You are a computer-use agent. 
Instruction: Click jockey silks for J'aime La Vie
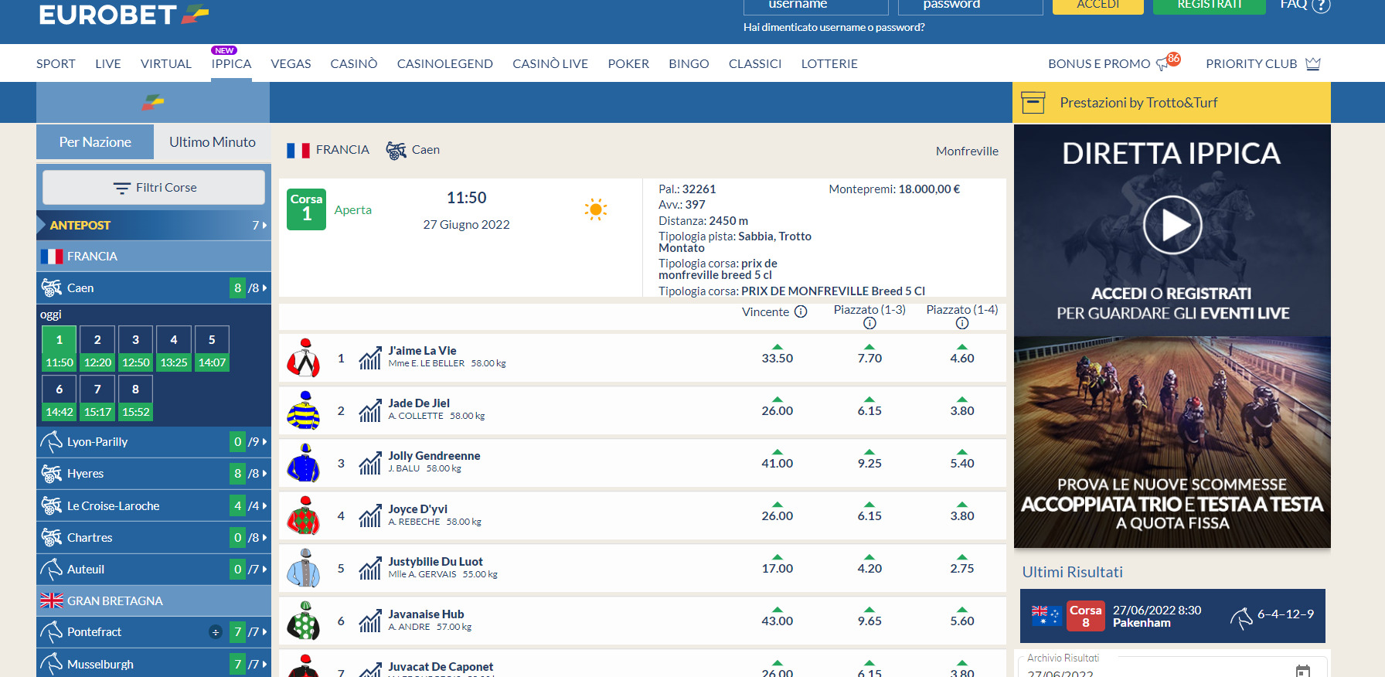304,358
